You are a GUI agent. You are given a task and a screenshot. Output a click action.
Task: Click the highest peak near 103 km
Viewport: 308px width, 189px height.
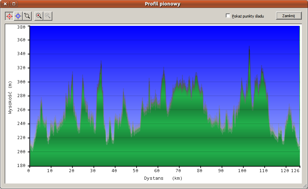pyautogui.click(x=249, y=47)
